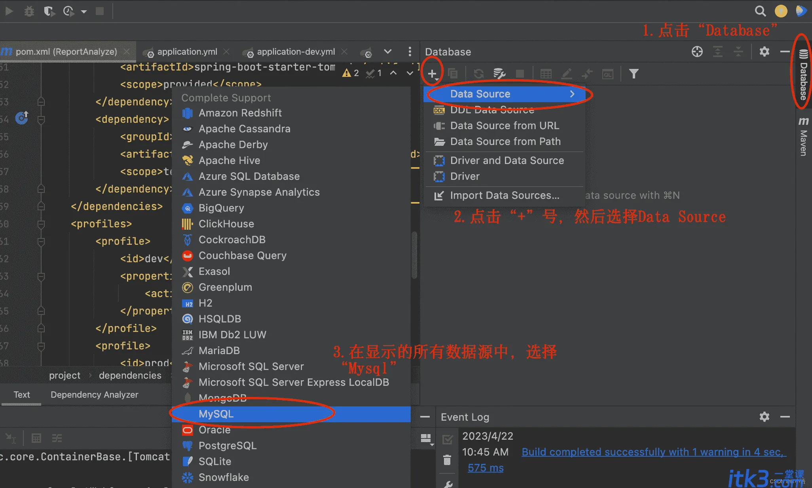Select MariaDB data source
Screen dimensions: 812x488
tap(291, 351)
